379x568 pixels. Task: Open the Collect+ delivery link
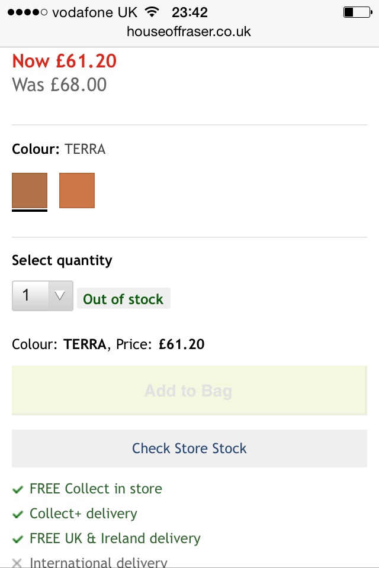click(x=83, y=514)
